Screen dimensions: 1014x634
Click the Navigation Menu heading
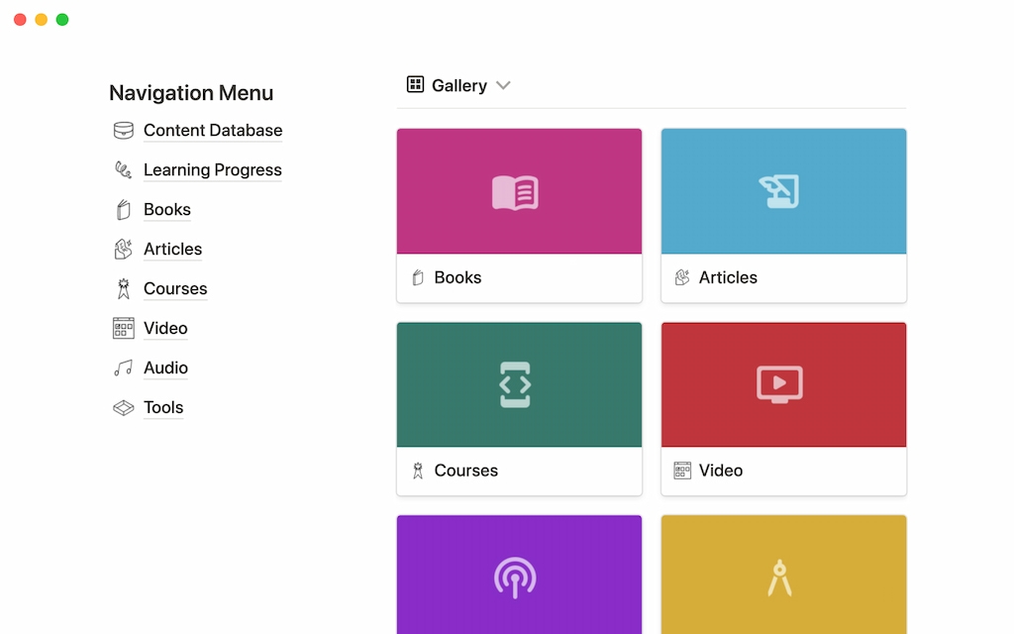(x=191, y=92)
